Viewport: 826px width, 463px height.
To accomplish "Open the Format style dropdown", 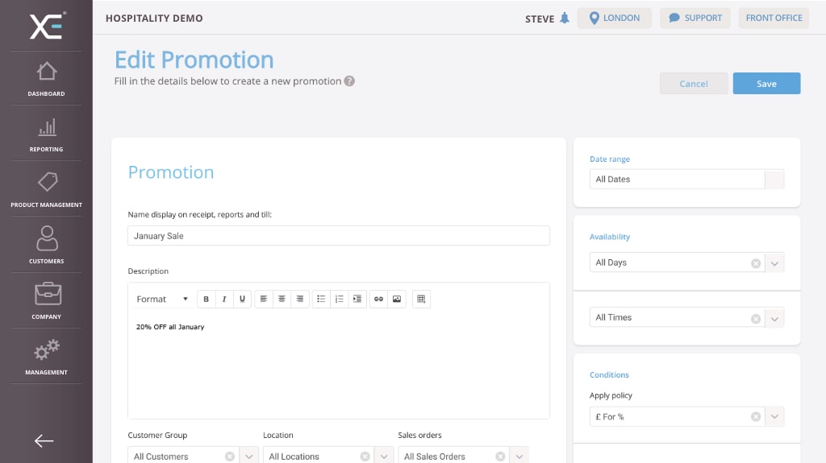I will point(161,299).
